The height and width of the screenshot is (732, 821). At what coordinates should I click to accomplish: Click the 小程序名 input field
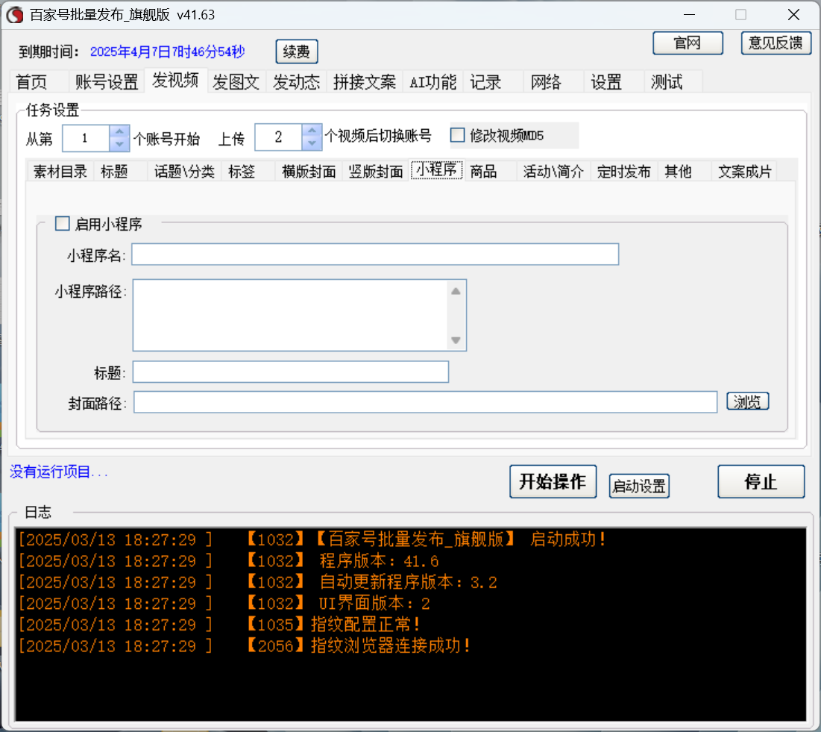[x=375, y=254]
